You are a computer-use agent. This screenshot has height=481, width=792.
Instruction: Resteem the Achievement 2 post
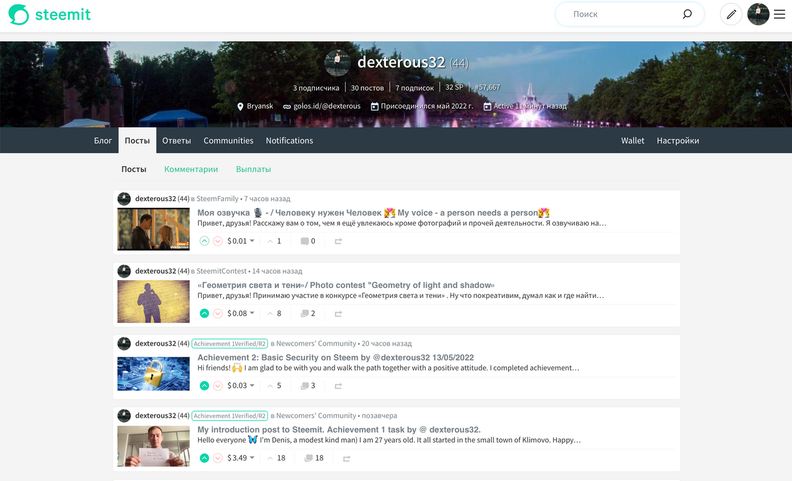[338, 386]
